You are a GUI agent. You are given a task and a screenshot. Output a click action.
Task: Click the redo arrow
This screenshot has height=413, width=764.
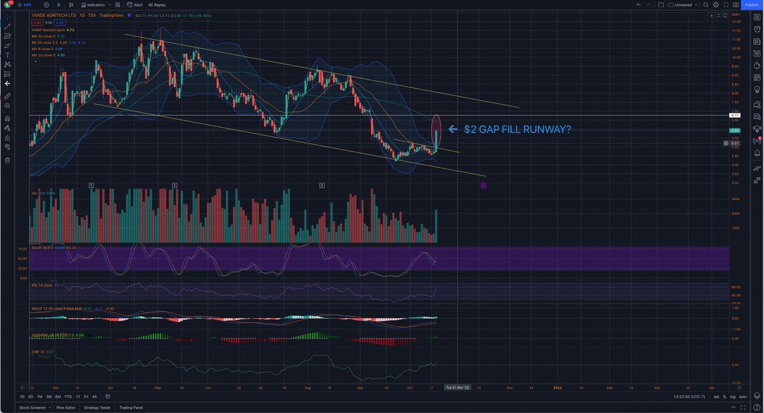[x=649, y=4]
